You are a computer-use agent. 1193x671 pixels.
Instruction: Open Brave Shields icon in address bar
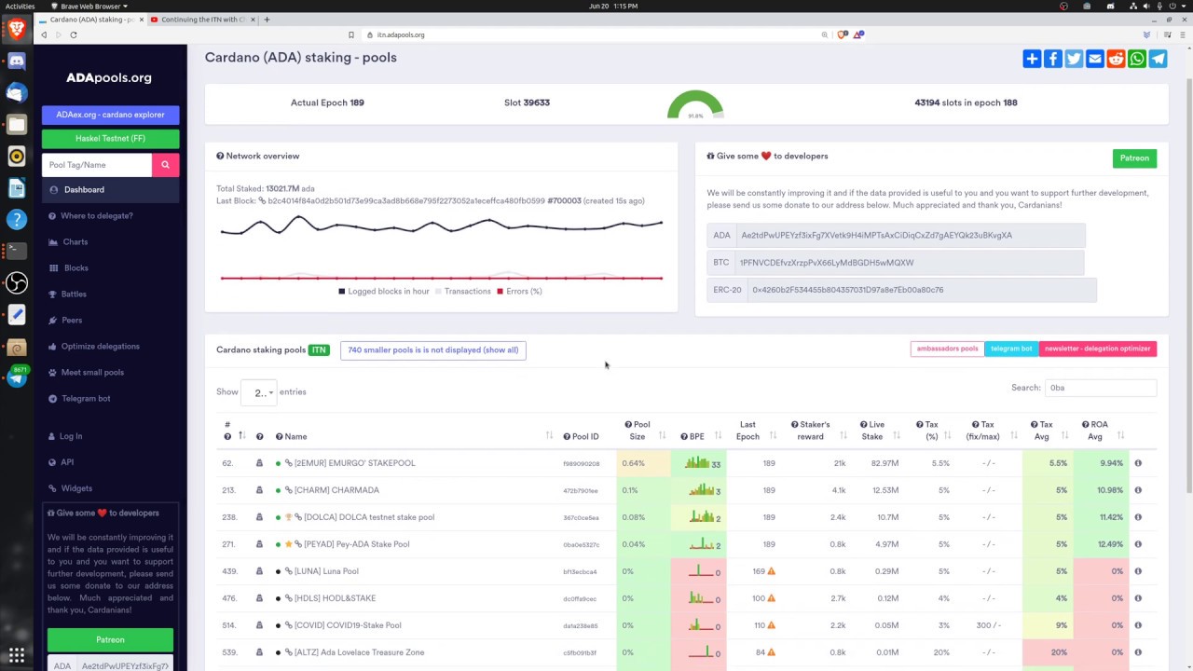pos(843,34)
